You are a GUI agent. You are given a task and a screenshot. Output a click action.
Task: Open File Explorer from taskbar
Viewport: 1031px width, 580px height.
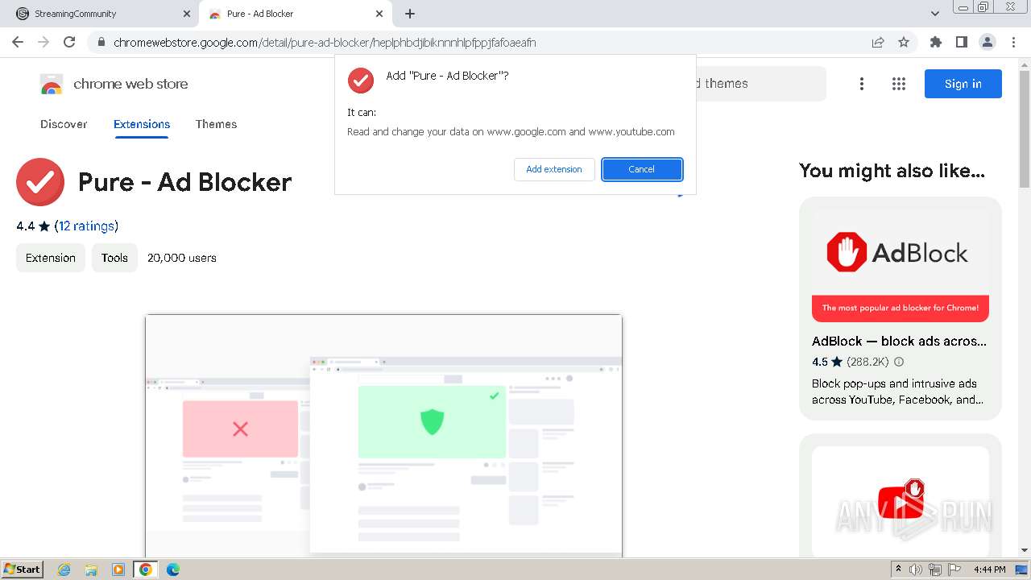[x=91, y=570]
